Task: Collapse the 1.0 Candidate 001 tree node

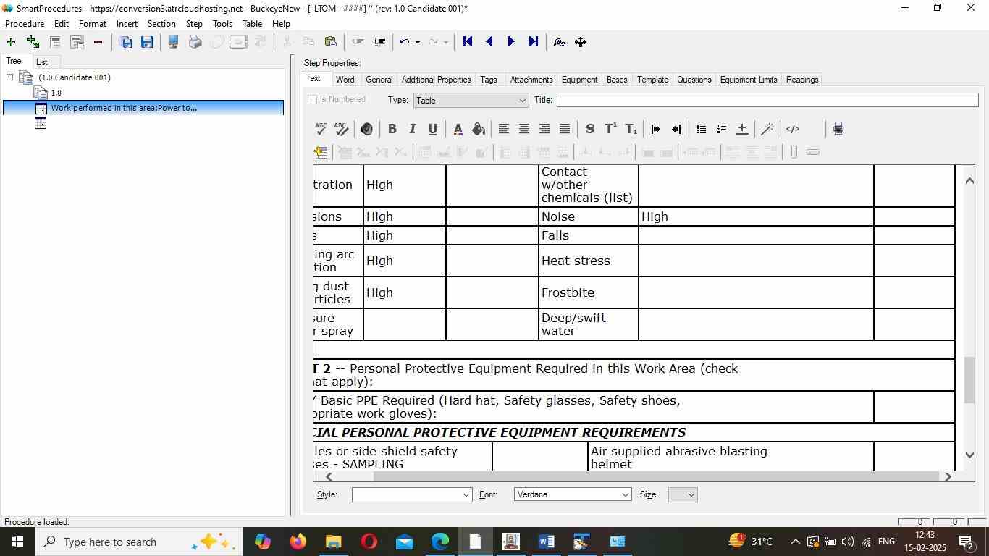Action: point(9,77)
